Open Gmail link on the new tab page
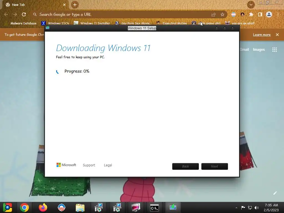This screenshot has height=213, width=284. [244, 49]
